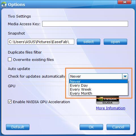136x136 pixels.
Task: Click the NVIDIA CUDA logo badge
Action: tap(108, 100)
